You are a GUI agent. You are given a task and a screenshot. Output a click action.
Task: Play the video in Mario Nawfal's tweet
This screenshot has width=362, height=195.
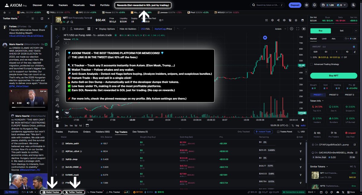pos(13,103)
